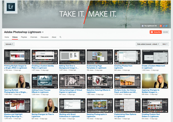Switch to the Playlists tab
The height and width of the screenshot is (122, 173).
point(24,37)
